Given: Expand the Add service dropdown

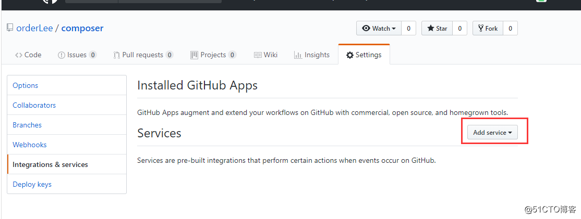Looking at the screenshot, I should tap(492, 132).
